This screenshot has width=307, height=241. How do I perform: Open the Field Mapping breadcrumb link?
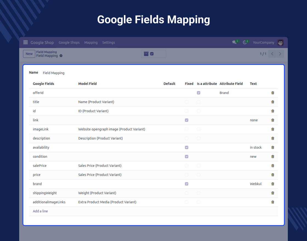point(46,52)
